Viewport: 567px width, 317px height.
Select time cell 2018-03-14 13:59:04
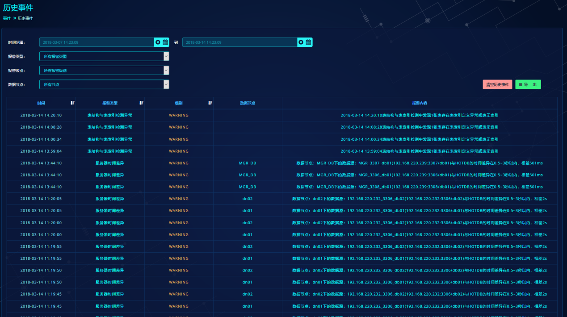(x=41, y=151)
